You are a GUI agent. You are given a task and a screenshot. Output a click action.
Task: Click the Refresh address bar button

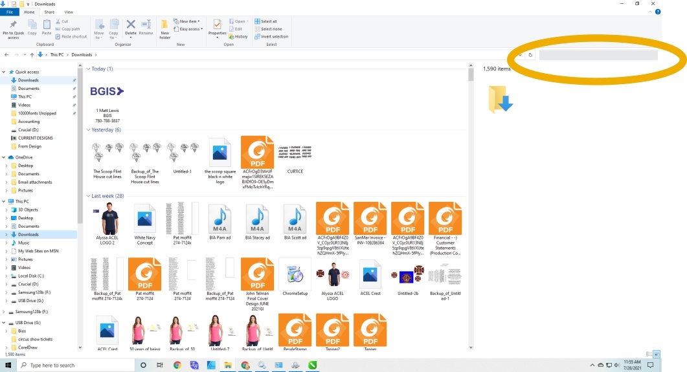click(x=530, y=55)
